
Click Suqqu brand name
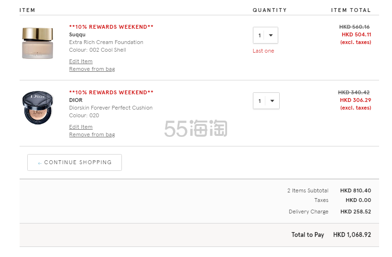pyautogui.click(x=77, y=34)
